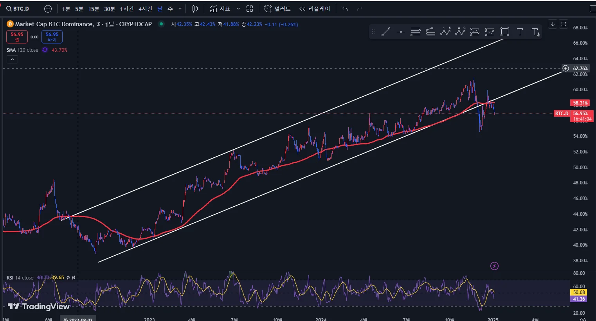
Task: Toggle the fullscreen chart view button
Action: pos(592,9)
